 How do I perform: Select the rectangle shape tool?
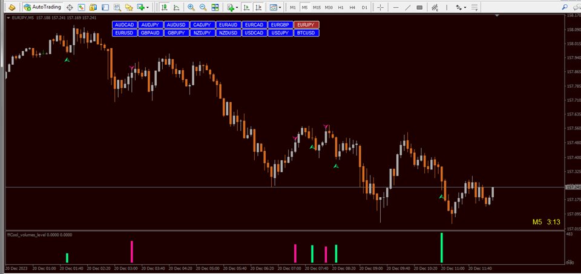[419, 7]
